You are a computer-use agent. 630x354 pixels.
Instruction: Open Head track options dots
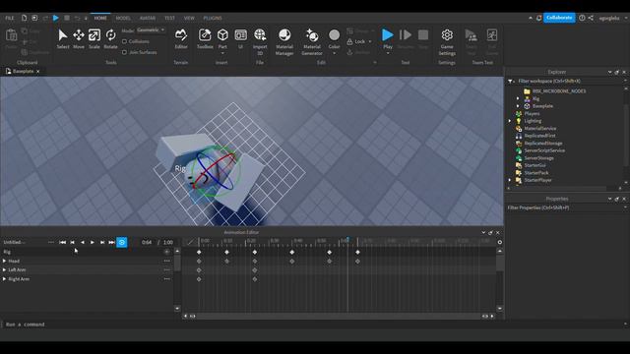[x=167, y=261]
